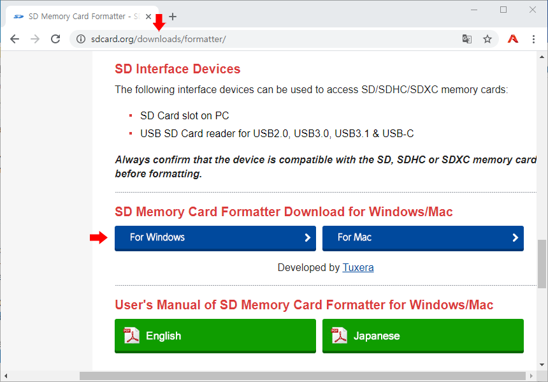Click the SD Interface Devices heading

(178, 69)
